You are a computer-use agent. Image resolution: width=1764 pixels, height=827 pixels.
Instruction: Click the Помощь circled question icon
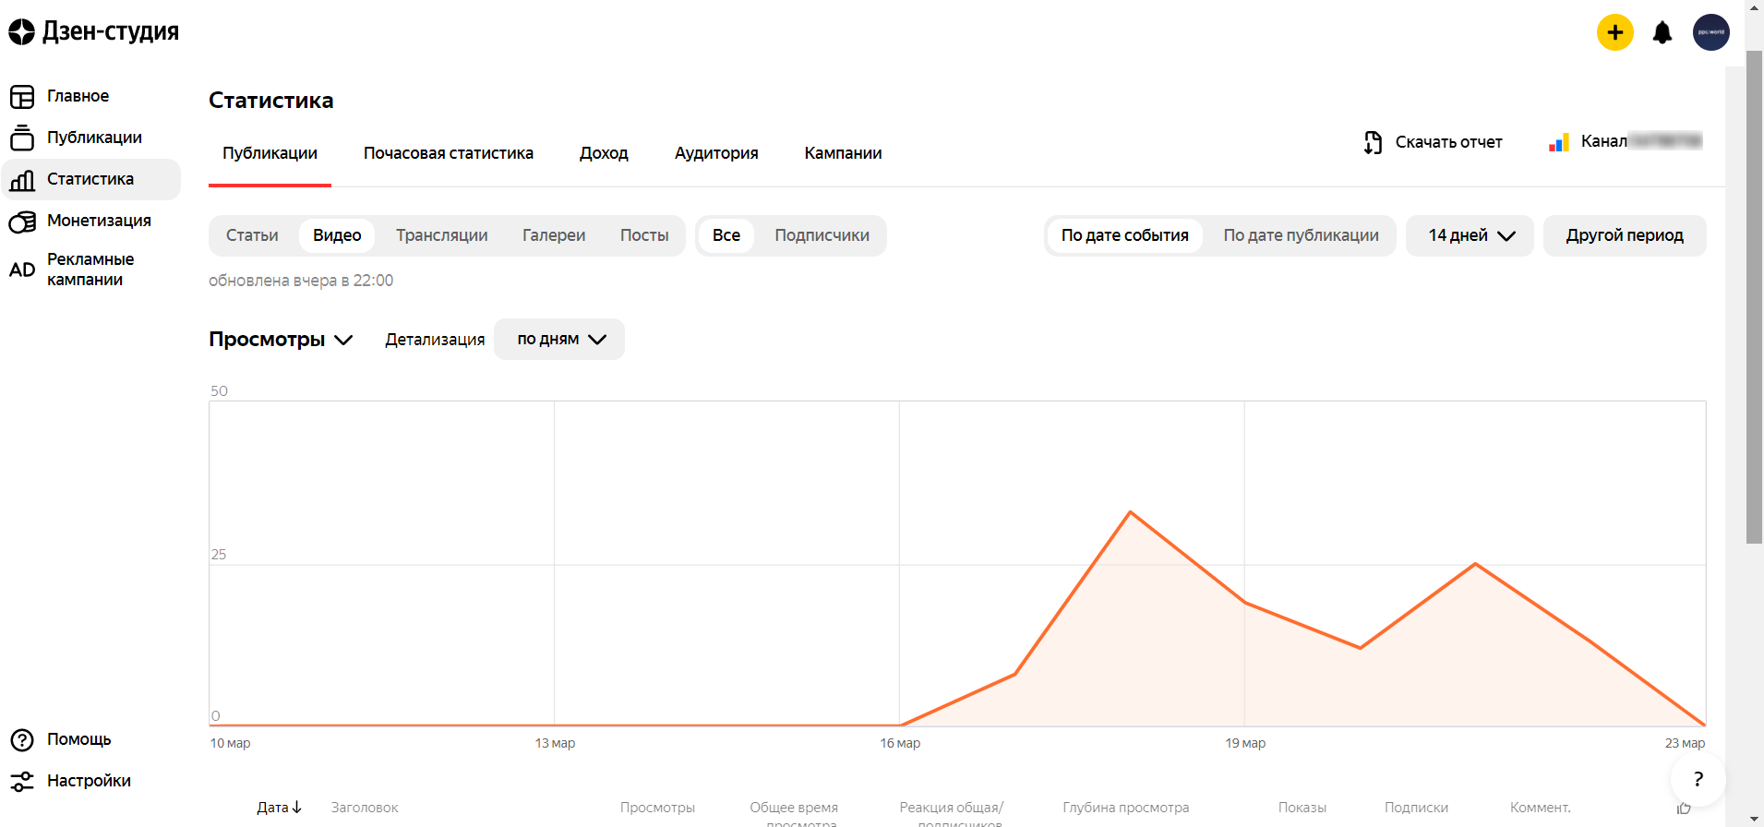tap(22, 740)
